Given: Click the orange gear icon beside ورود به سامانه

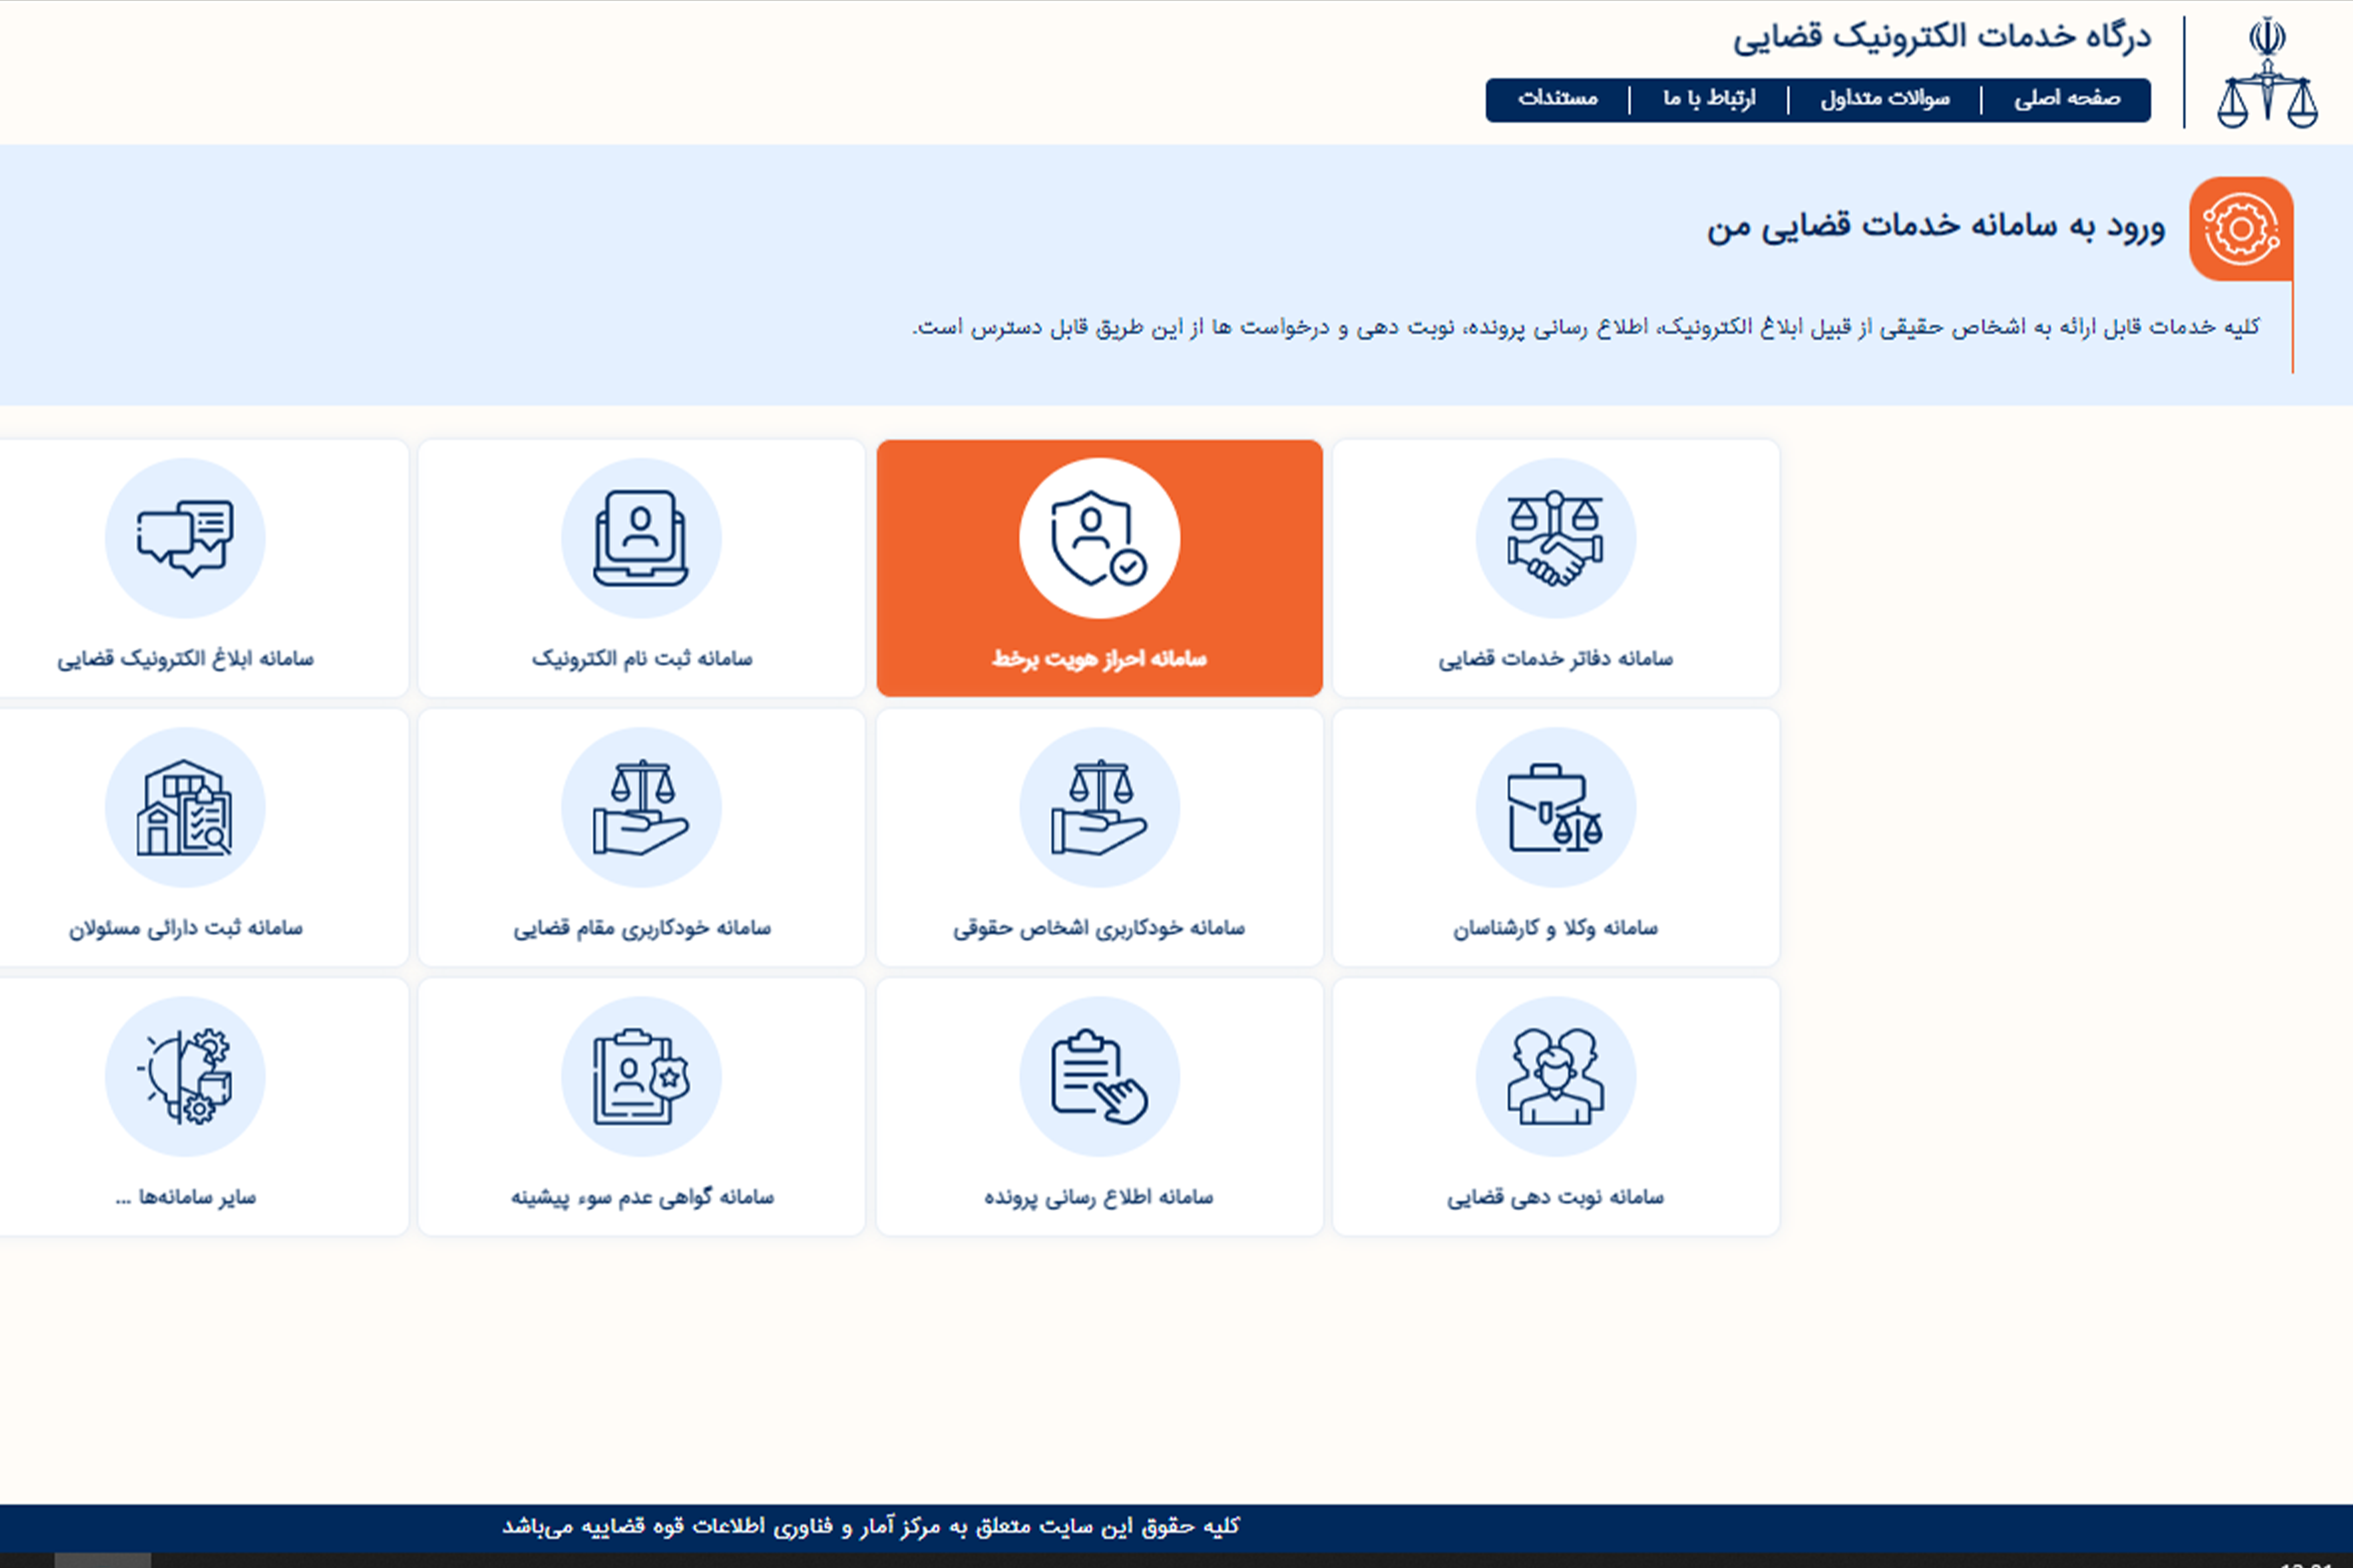Looking at the screenshot, I should point(2241,229).
